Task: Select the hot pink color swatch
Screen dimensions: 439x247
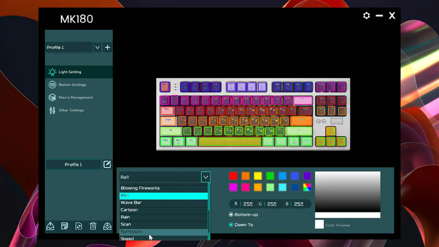Action: tap(245, 187)
